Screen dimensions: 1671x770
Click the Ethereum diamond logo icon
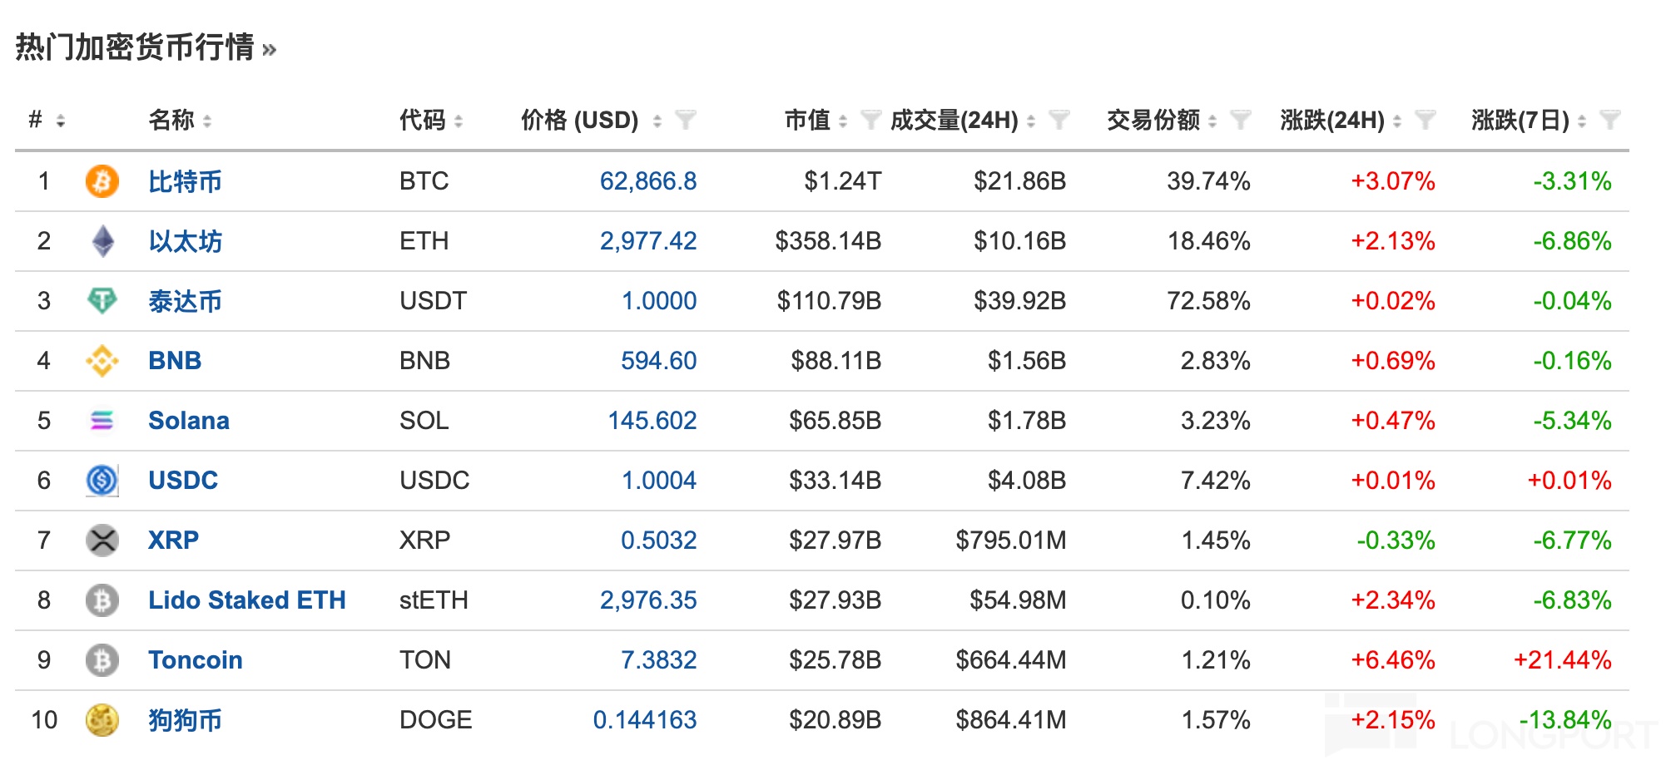tap(102, 241)
